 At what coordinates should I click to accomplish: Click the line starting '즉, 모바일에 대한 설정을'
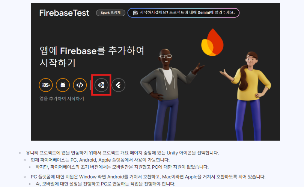(105, 184)
